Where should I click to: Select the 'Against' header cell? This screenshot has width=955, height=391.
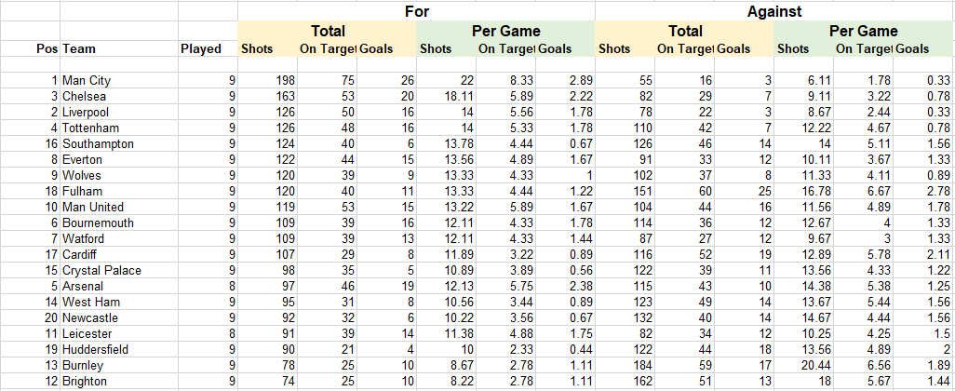[774, 11]
